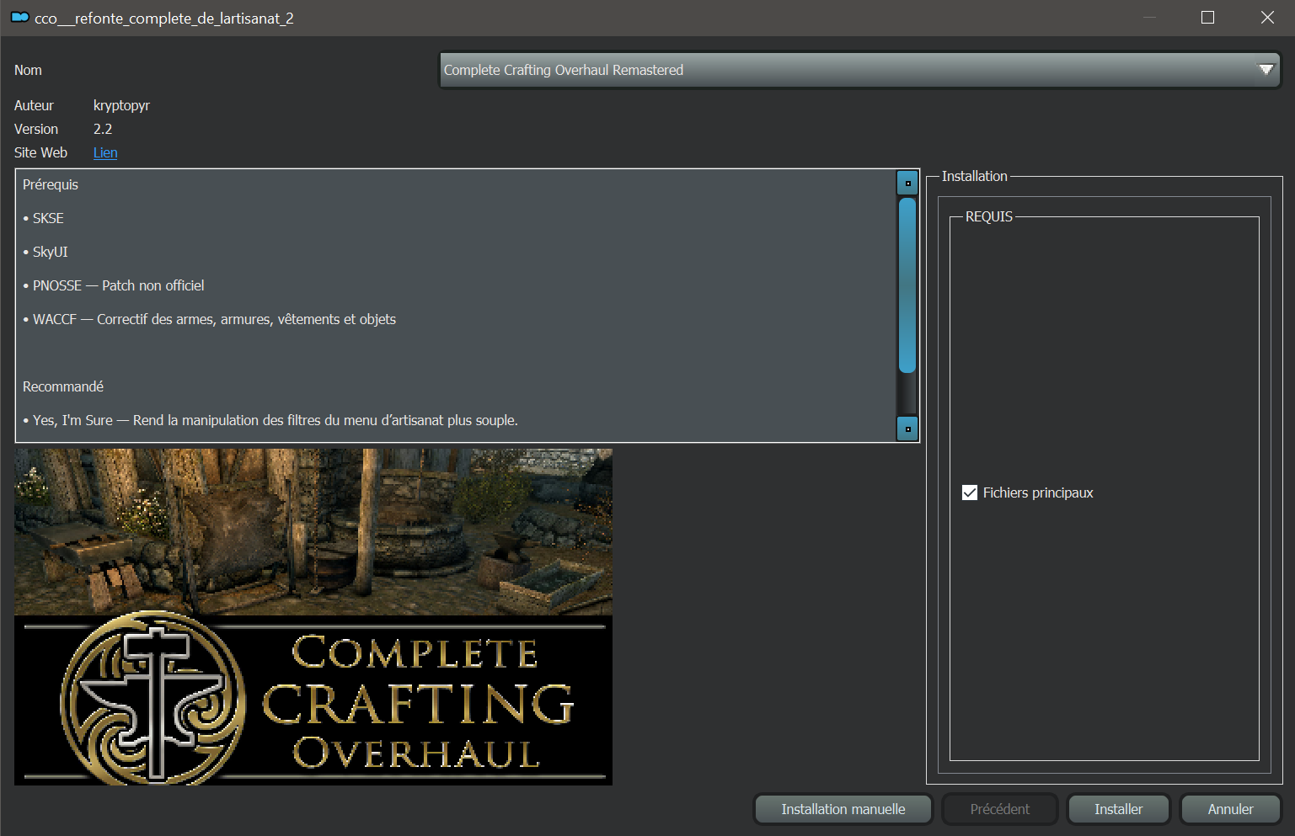Click the version value 2.2
Screen dimensions: 1295x836
point(103,129)
